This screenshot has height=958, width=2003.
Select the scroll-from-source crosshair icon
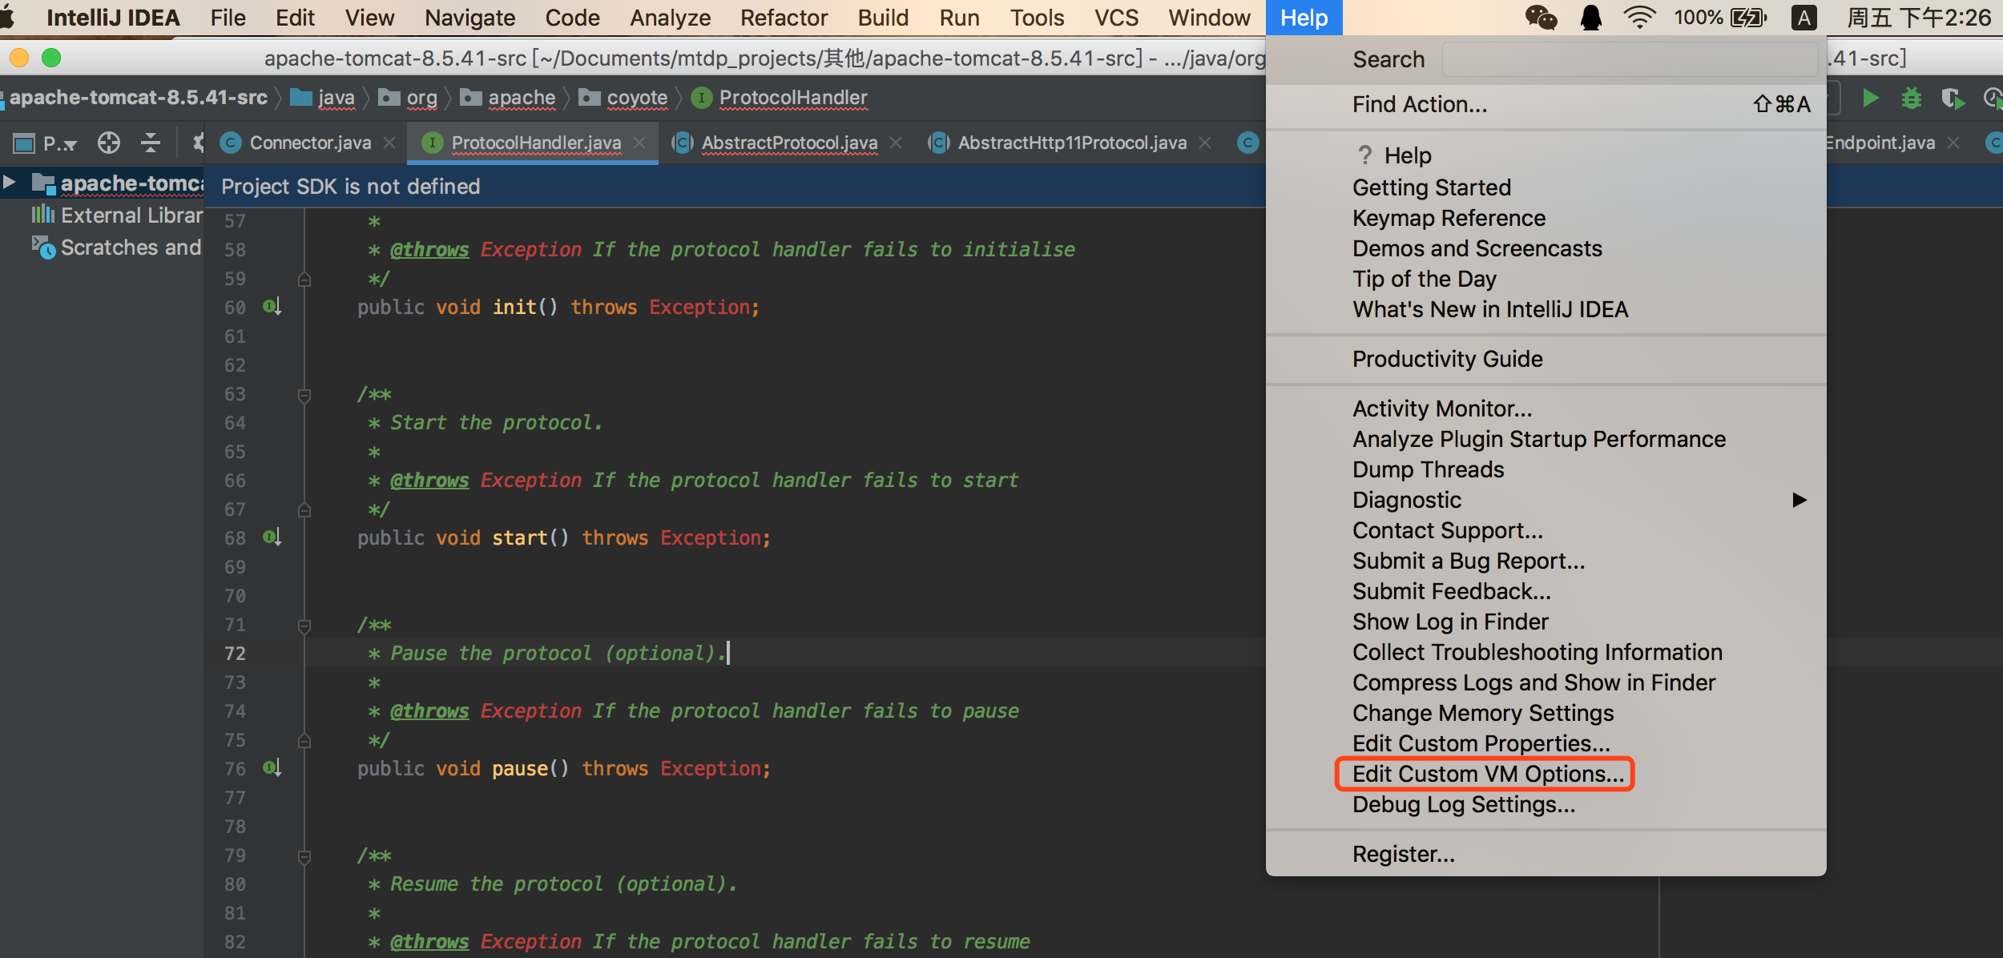click(108, 143)
